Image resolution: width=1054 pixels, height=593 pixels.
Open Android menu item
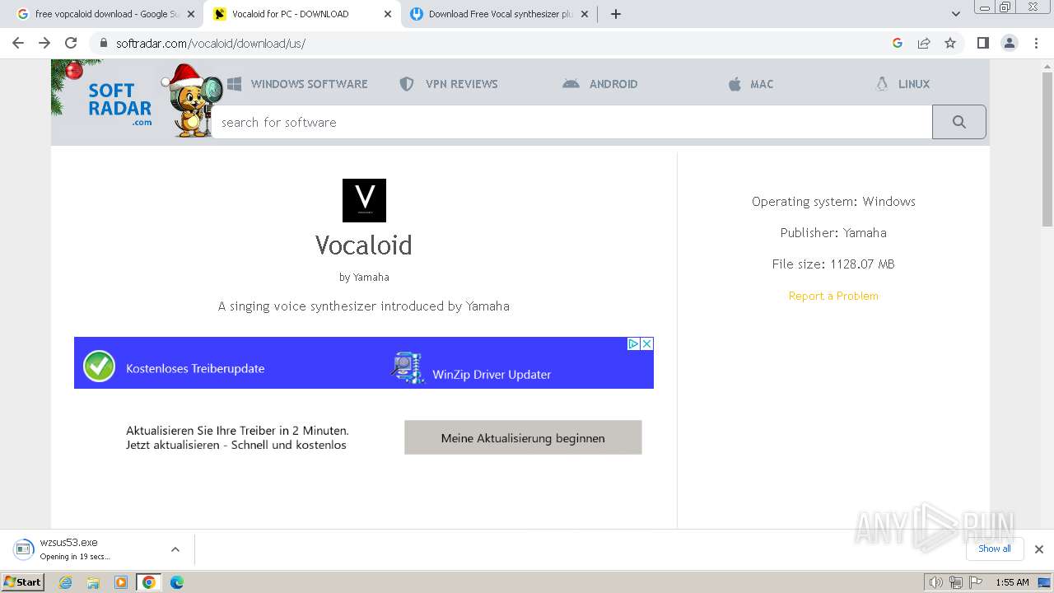pyautogui.click(x=600, y=84)
